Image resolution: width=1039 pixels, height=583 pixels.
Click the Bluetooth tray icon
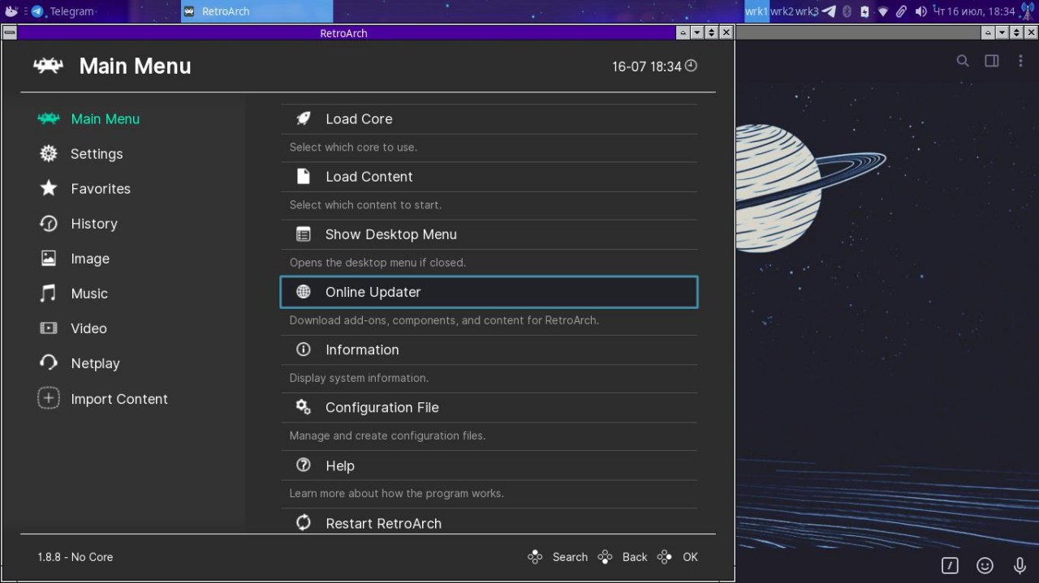(847, 11)
